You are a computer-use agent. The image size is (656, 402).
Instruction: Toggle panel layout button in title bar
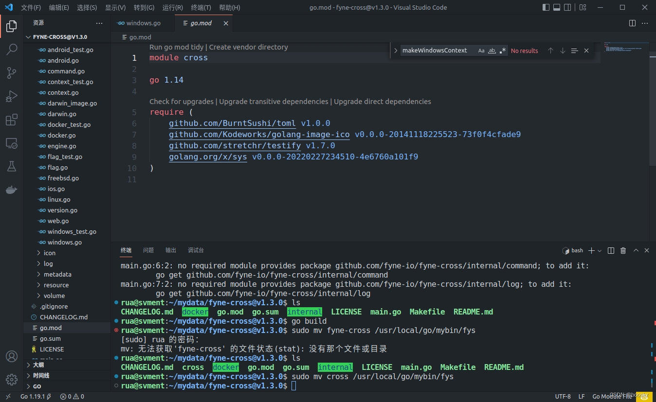pyautogui.click(x=557, y=7)
